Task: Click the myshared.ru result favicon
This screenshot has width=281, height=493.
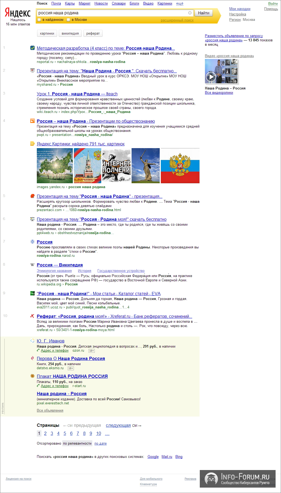Action: coord(32,71)
